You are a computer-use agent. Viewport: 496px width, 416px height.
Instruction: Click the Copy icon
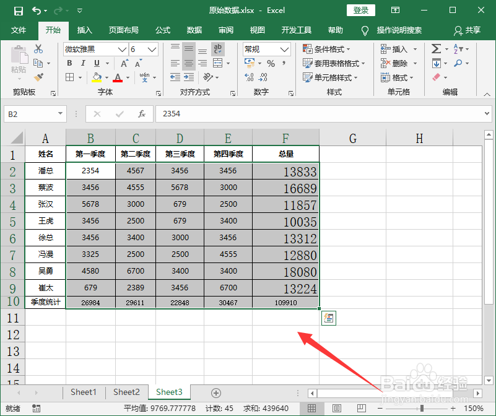click(38, 63)
